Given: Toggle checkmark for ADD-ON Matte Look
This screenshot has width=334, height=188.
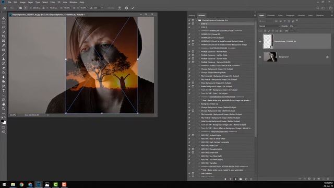Looking at the screenshot, I should click(x=189, y=146).
